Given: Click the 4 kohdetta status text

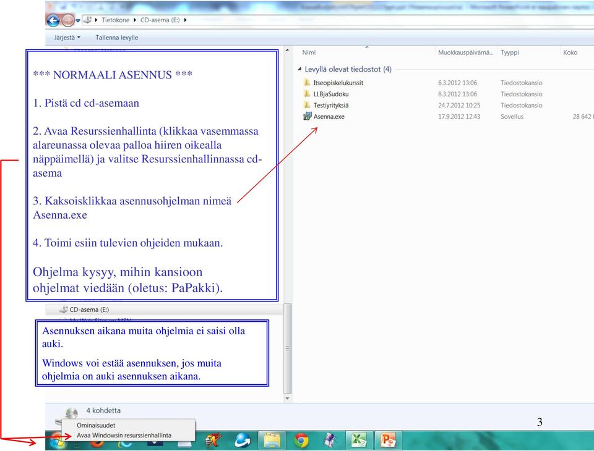Looking at the screenshot, I should tap(103, 410).
